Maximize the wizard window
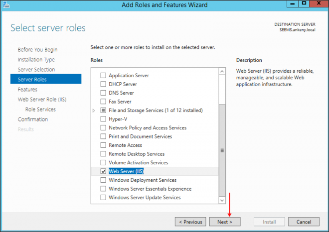The width and height of the screenshot is (329, 232). 304,4
